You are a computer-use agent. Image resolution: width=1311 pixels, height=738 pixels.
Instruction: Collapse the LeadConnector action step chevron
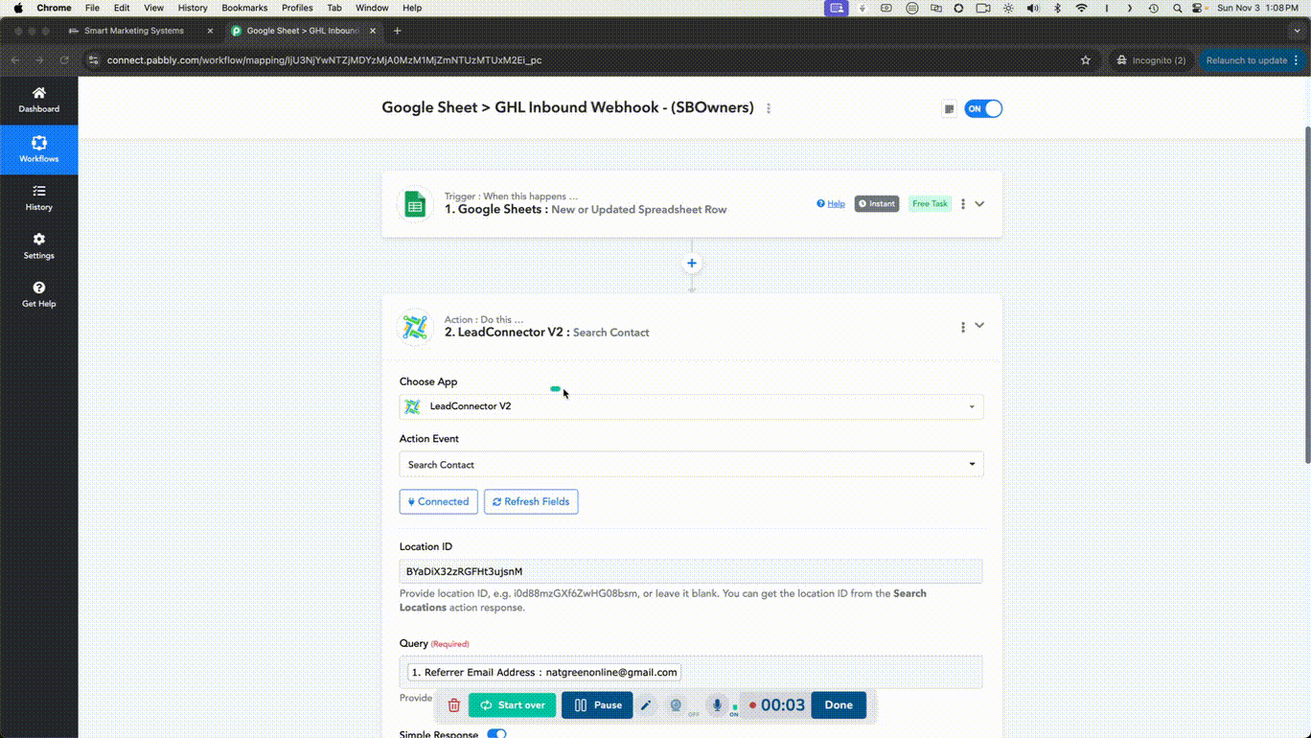click(979, 326)
